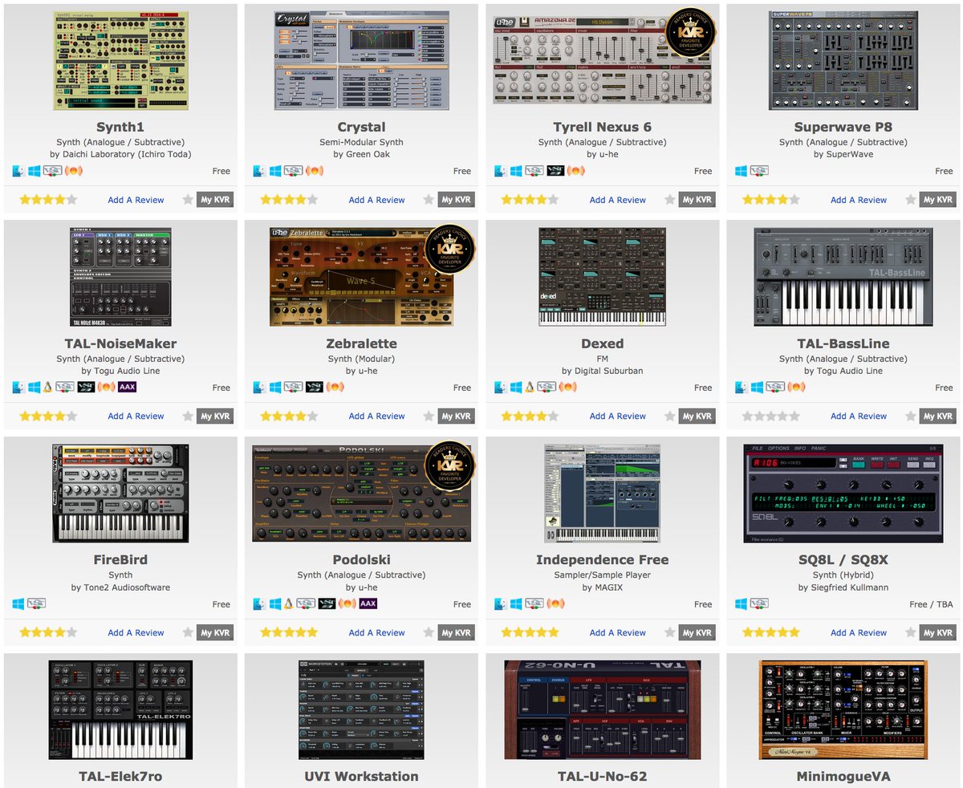
Task: Click the AAX icon on TAL-NoiseMaker card
Action: point(127,388)
